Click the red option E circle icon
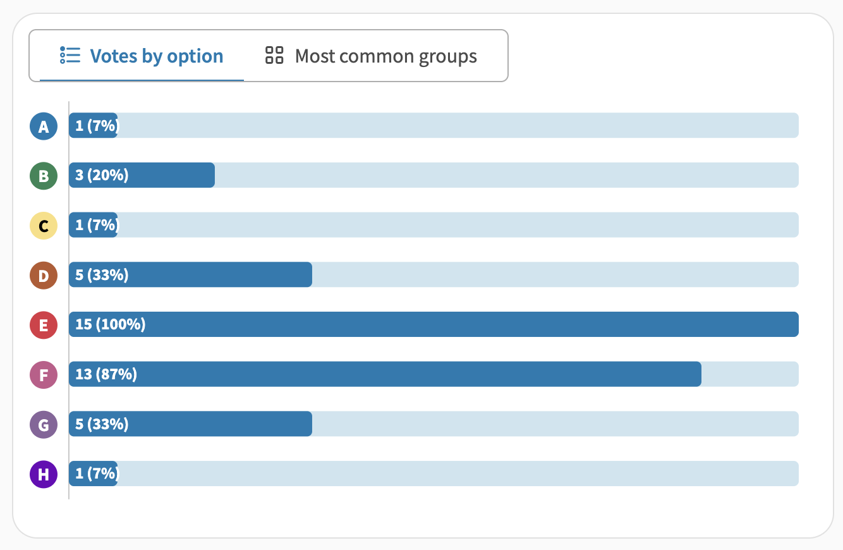The width and height of the screenshot is (843, 550). point(44,325)
